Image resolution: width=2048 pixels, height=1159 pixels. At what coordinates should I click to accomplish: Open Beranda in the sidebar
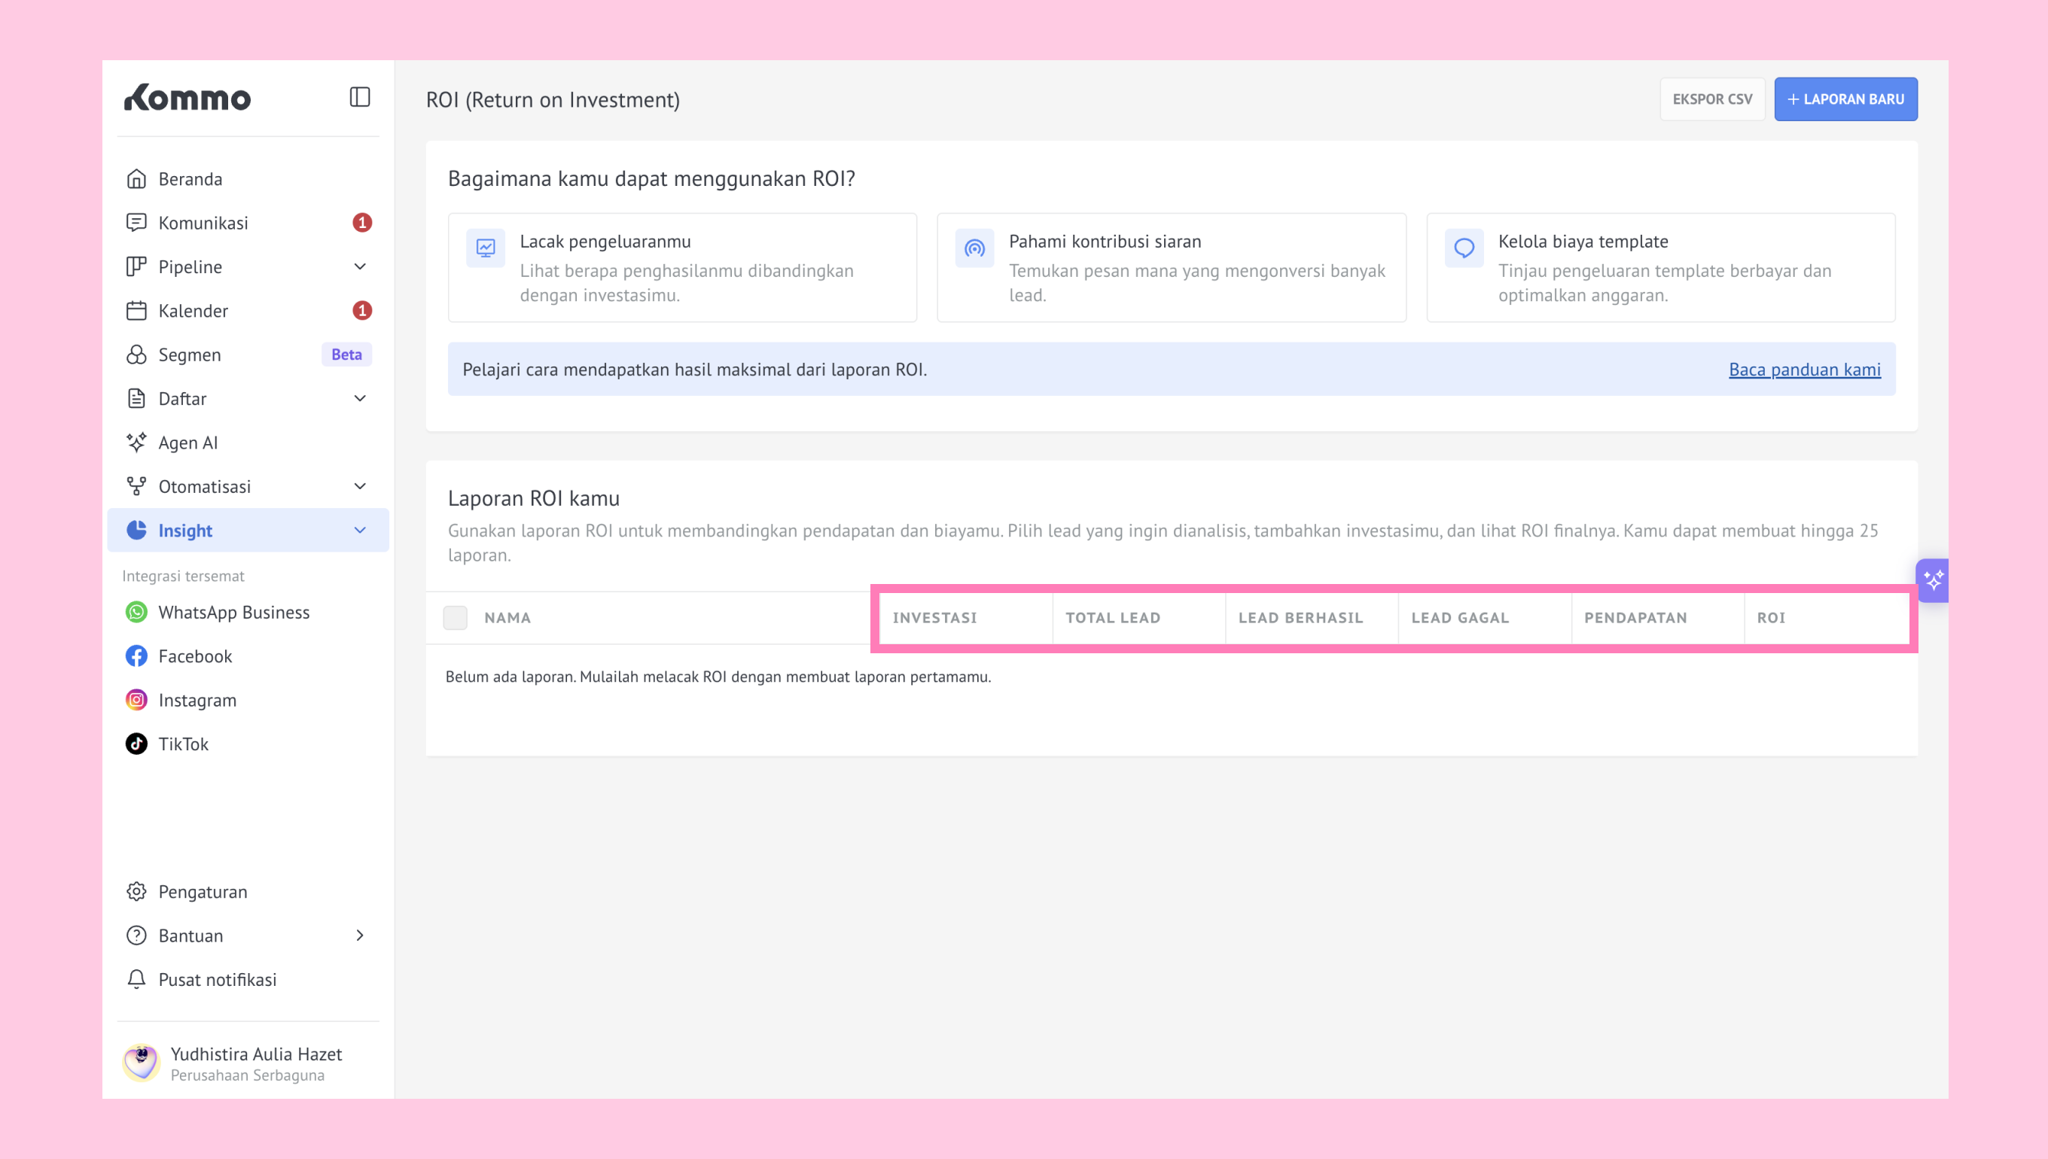tap(248, 178)
